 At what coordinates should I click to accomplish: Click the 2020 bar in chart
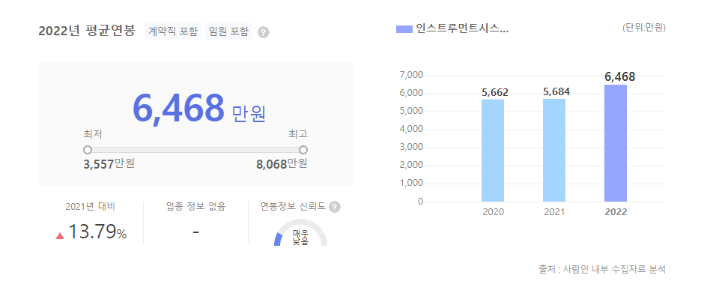tap(493, 151)
